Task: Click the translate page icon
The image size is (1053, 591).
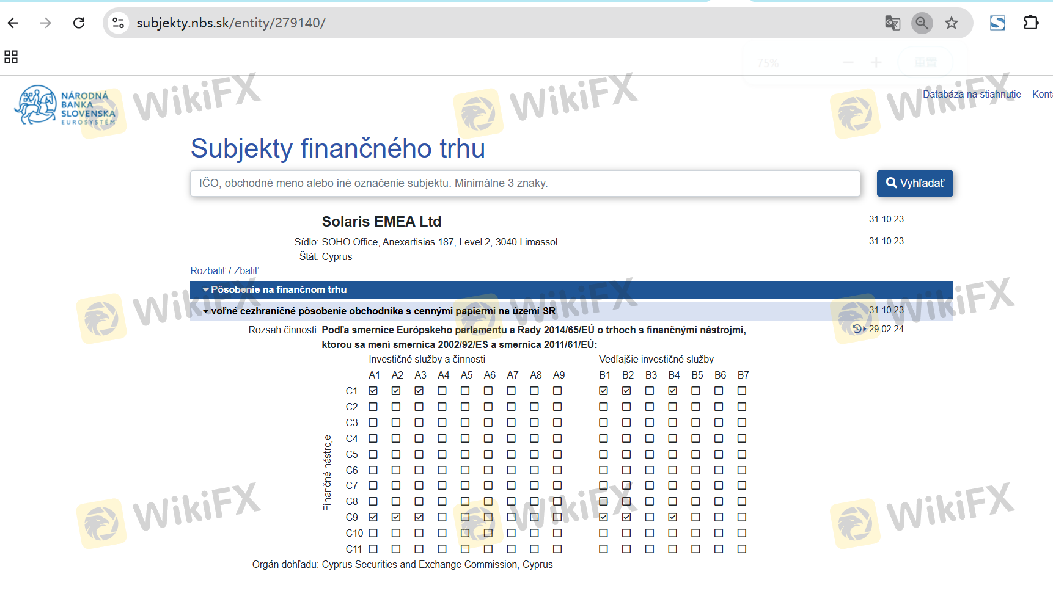Action: pyautogui.click(x=892, y=23)
